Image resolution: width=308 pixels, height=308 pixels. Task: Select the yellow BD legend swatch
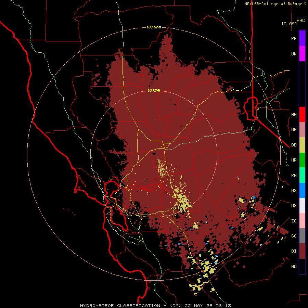(302, 145)
